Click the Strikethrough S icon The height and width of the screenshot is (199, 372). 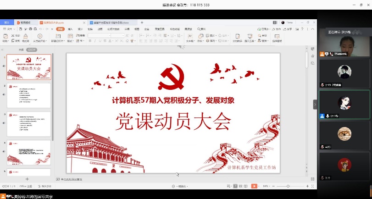coord(105,41)
